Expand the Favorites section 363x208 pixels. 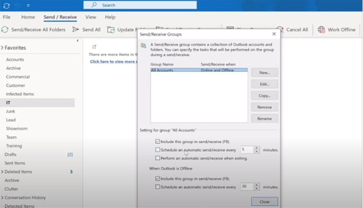click(x=2, y=48)
